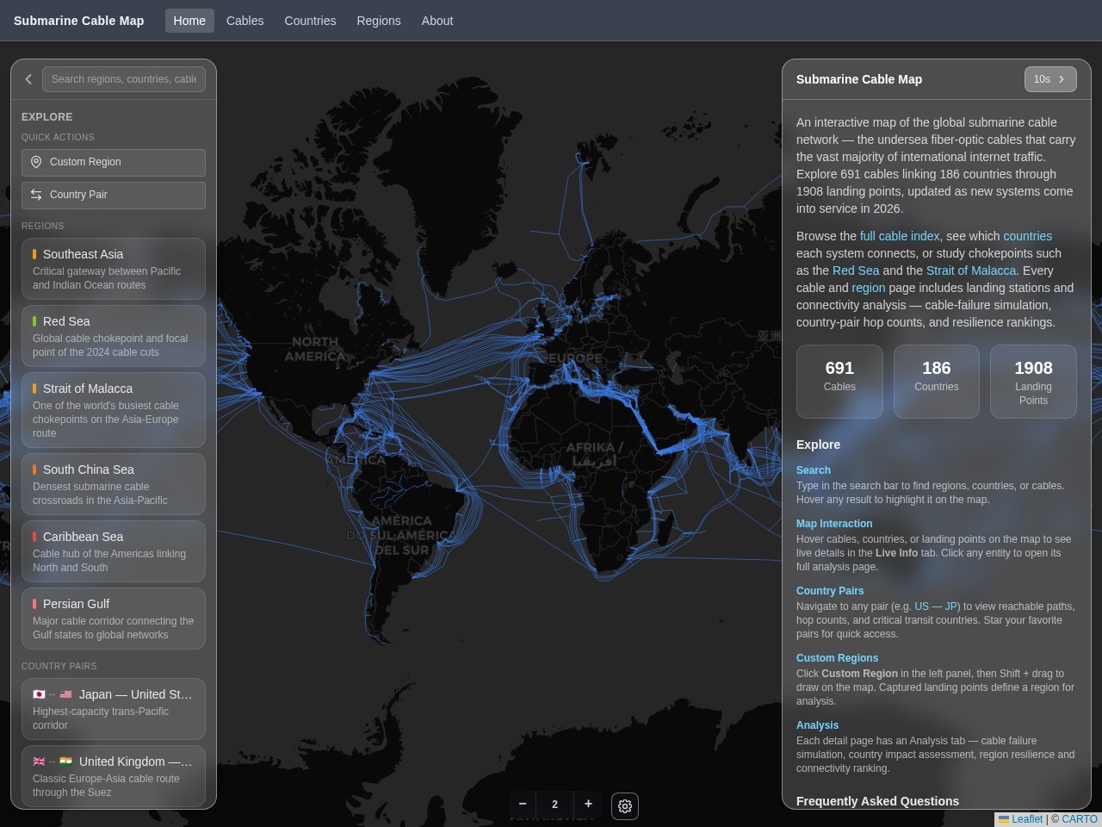The height and width of the screenshot is (827, 1102).
Task: Click the 'Custom Regions' explore heading
Action: (837, 658)
